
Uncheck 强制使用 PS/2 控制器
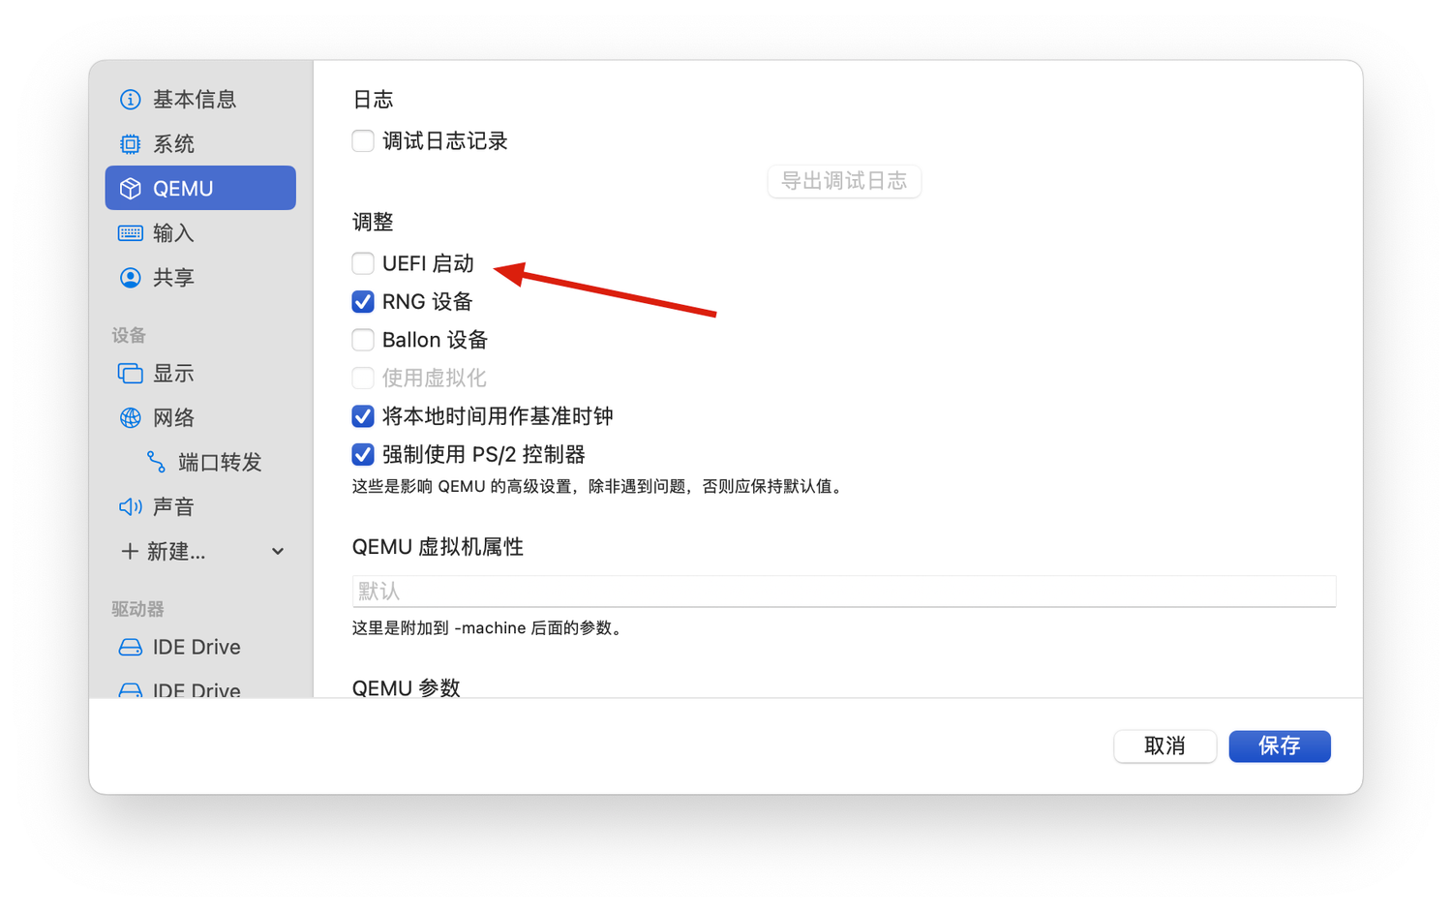(x=363, y=454)
